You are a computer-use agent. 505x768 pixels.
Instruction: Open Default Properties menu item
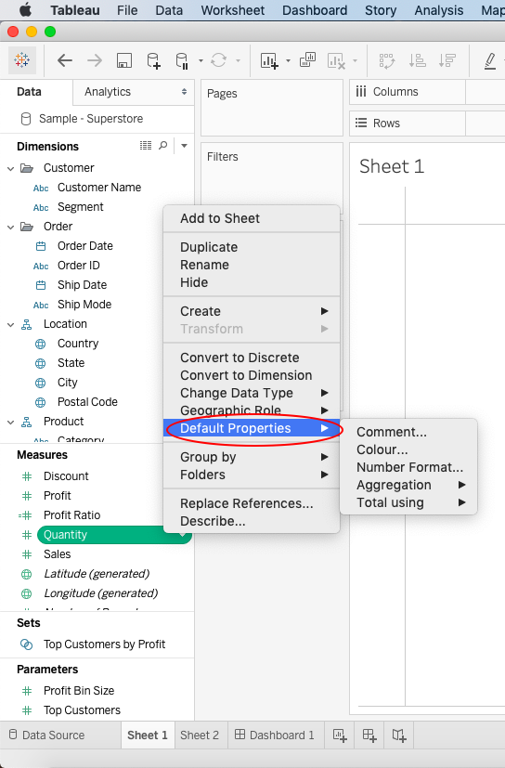[x=252, y=428]
